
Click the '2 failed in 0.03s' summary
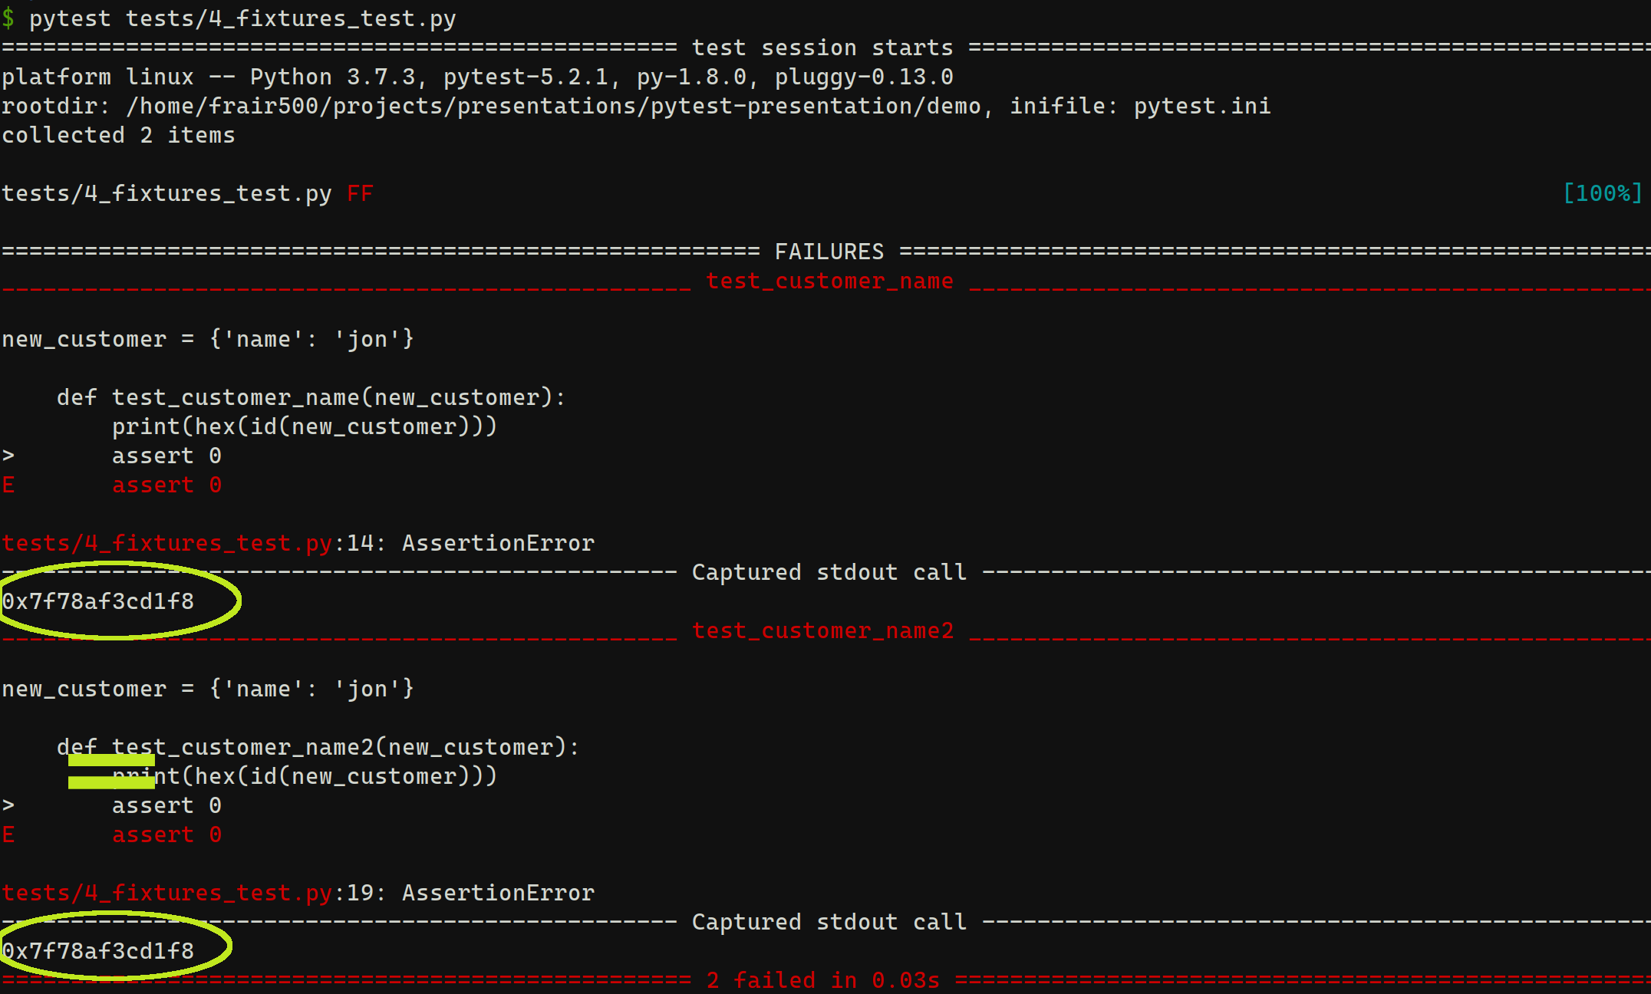[x=823, y=980]
